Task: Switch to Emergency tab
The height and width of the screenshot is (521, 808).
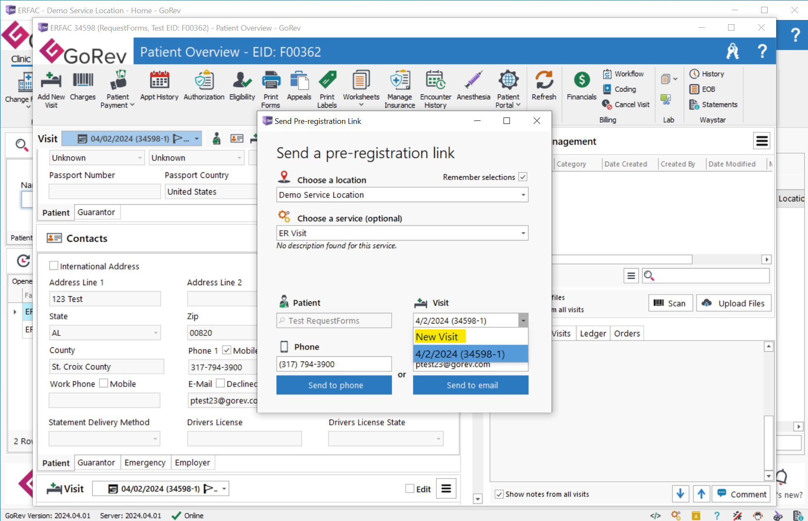Action: pyautogui.click(x=145, y=463)
